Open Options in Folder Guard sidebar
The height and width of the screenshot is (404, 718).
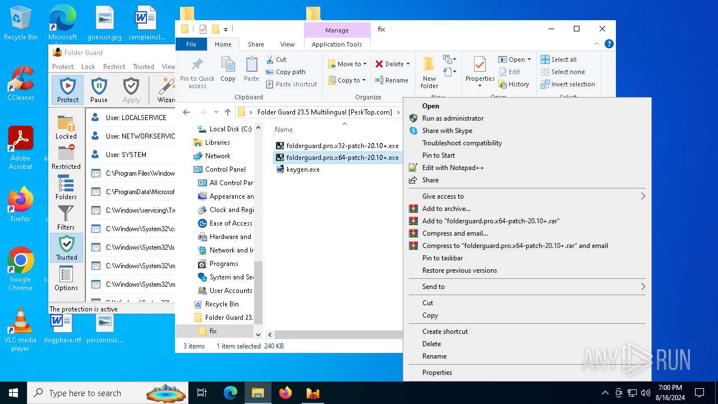tap(66, 278)
